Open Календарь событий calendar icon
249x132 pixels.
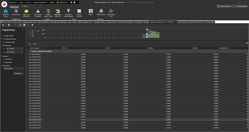tap(58, 11)
